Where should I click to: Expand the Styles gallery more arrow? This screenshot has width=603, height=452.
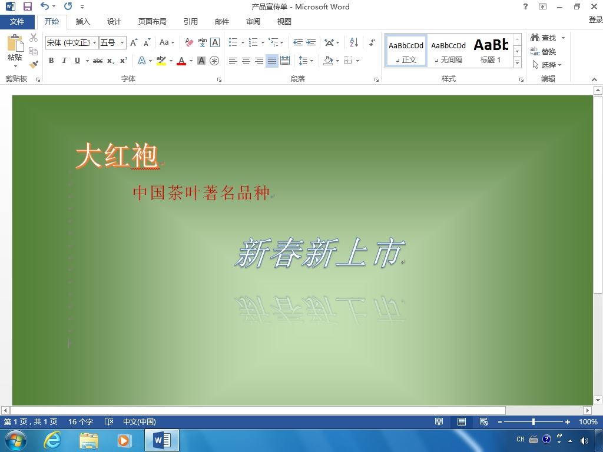(517, 62)
